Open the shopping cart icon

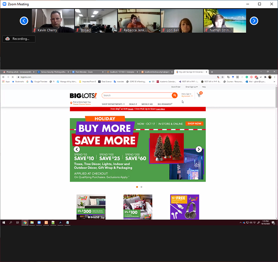[x=199, y=95]
